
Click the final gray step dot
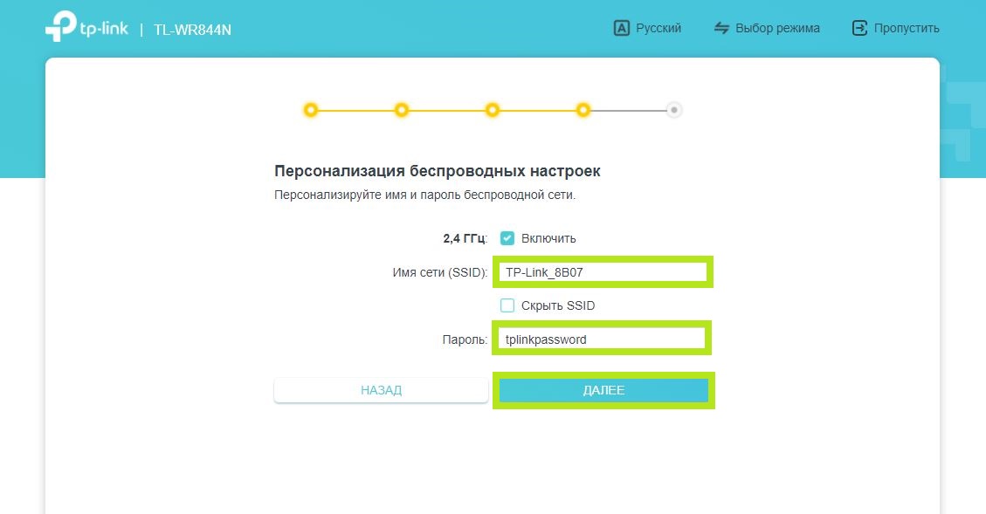[x=673, y=110]
